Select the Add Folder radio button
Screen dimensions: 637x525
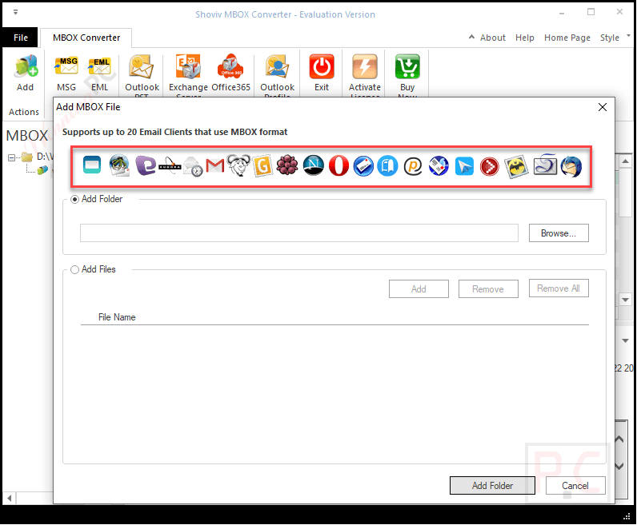pyautogui.click(x=74, y=200)
